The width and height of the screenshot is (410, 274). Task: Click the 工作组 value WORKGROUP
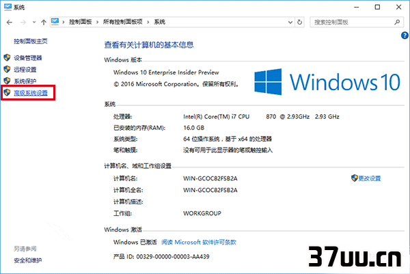[202, 213]
